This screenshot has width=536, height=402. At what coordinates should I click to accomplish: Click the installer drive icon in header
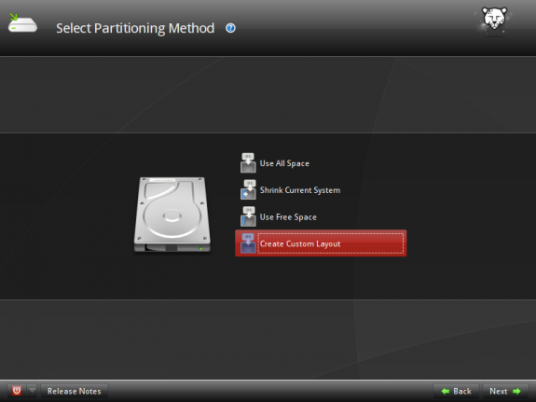(22, 23)
